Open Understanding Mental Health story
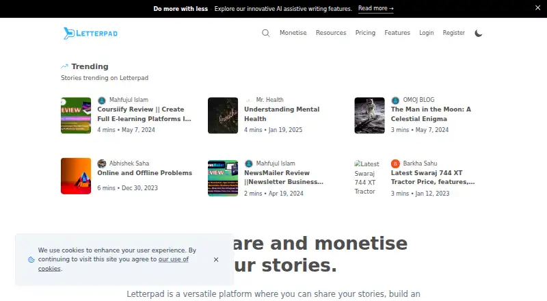 [282, 114]
